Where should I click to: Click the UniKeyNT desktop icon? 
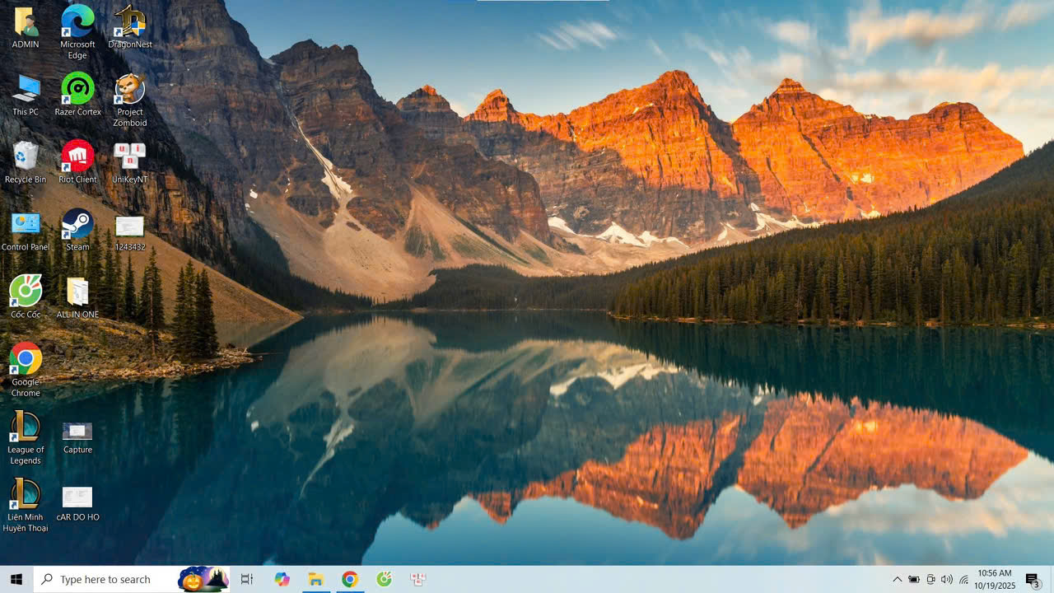click(129, 156)
